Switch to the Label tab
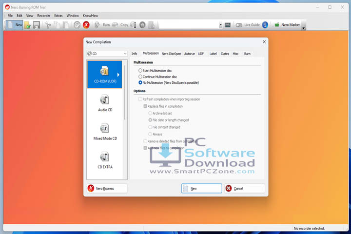This screenshot has height=234, width=351. click(x=213, y=54)
